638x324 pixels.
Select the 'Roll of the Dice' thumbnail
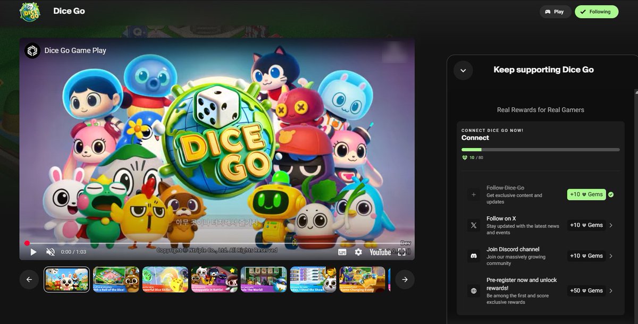tap(116, 279)
